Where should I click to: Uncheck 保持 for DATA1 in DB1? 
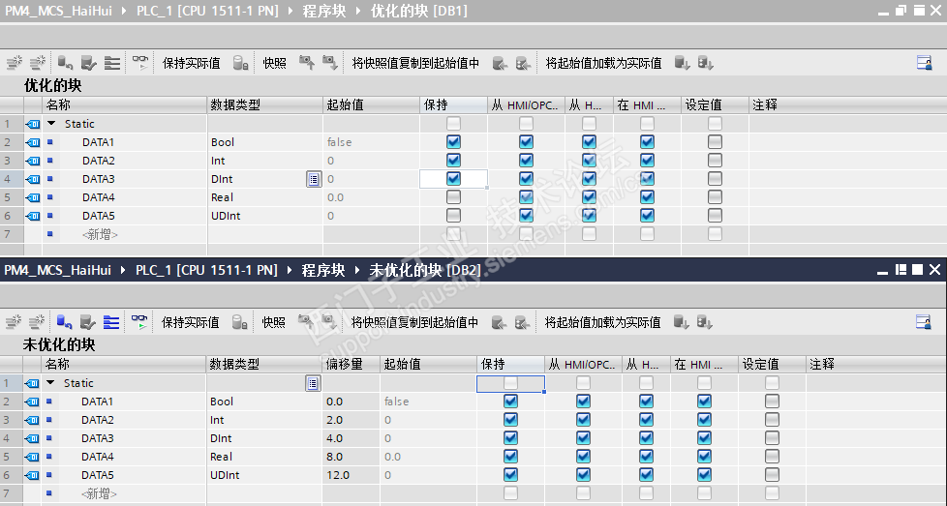453,141
